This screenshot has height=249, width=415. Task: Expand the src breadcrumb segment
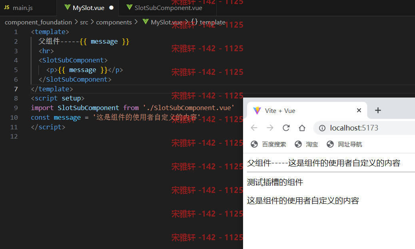(84, 22)
